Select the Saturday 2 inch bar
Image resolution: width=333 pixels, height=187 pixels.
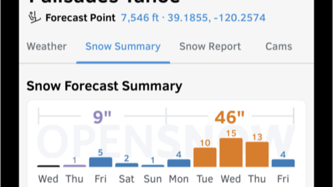click(126, 165)
